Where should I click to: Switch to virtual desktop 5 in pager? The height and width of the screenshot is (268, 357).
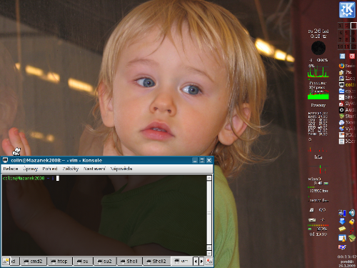[x=347, y=33]
